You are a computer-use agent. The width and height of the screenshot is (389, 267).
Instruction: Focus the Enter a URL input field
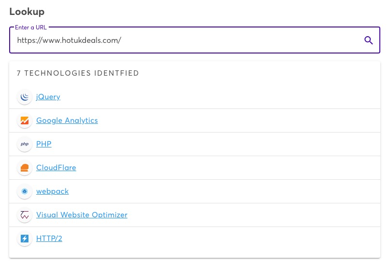[195, 40]
